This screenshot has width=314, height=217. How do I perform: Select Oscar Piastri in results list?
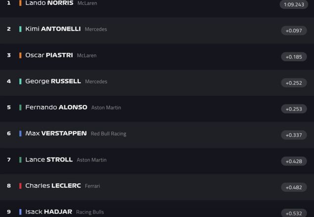pyautogui.click(x=49, y=55)
